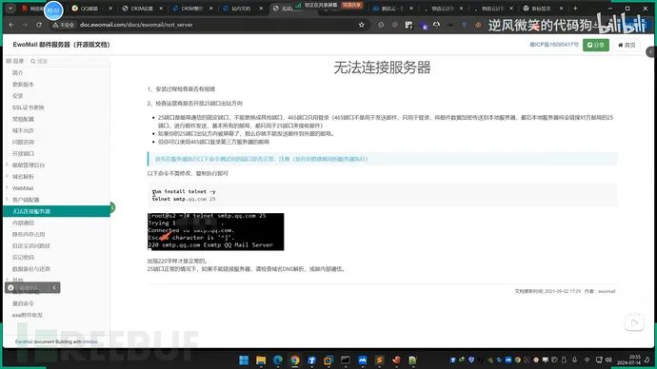The width and height of the screenshot is (657, 369).
Task: Open SSL证书更换 in the sidebar
Action: [x=28, y=107]
